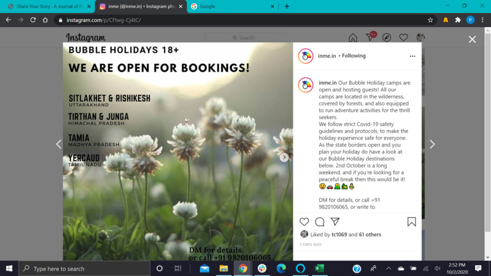Image resolution: width=491 pixels, height=276 pixels.
Task: Open post options three-dot menu
Action: pyautogui.click(x=412, y=56)
